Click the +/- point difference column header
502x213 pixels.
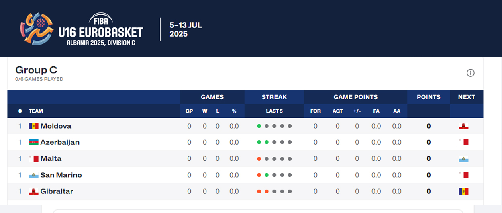click(357, 111)
